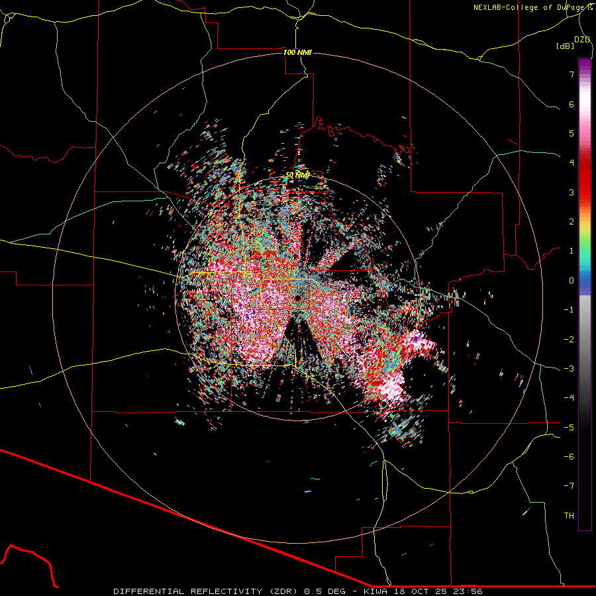Click the -6 value on the color scale

(569, 457)
